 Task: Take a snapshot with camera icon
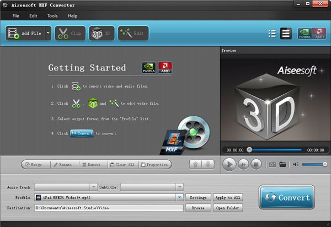tap(273, 164)
